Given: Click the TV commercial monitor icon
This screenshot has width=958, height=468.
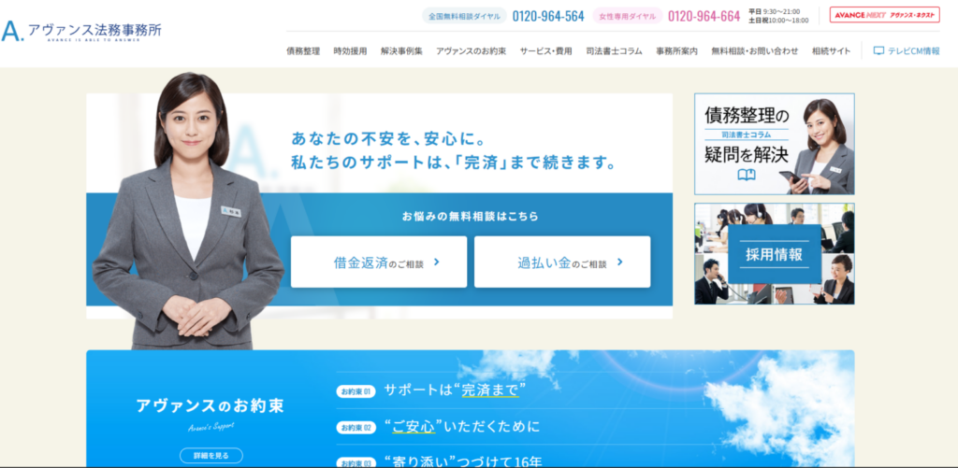Looking at the screenshot, I should click(x=878, y=51).
